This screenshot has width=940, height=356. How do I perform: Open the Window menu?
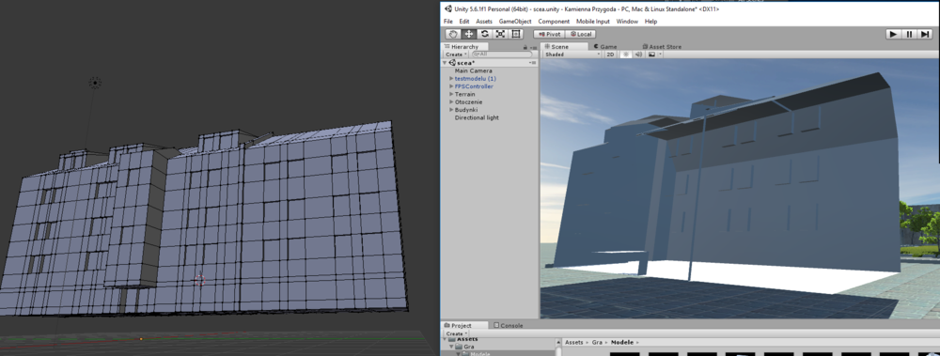pyautogui.click(x=627, y=21)
